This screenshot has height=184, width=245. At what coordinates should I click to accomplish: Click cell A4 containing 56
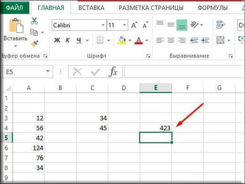click(29, 128)
